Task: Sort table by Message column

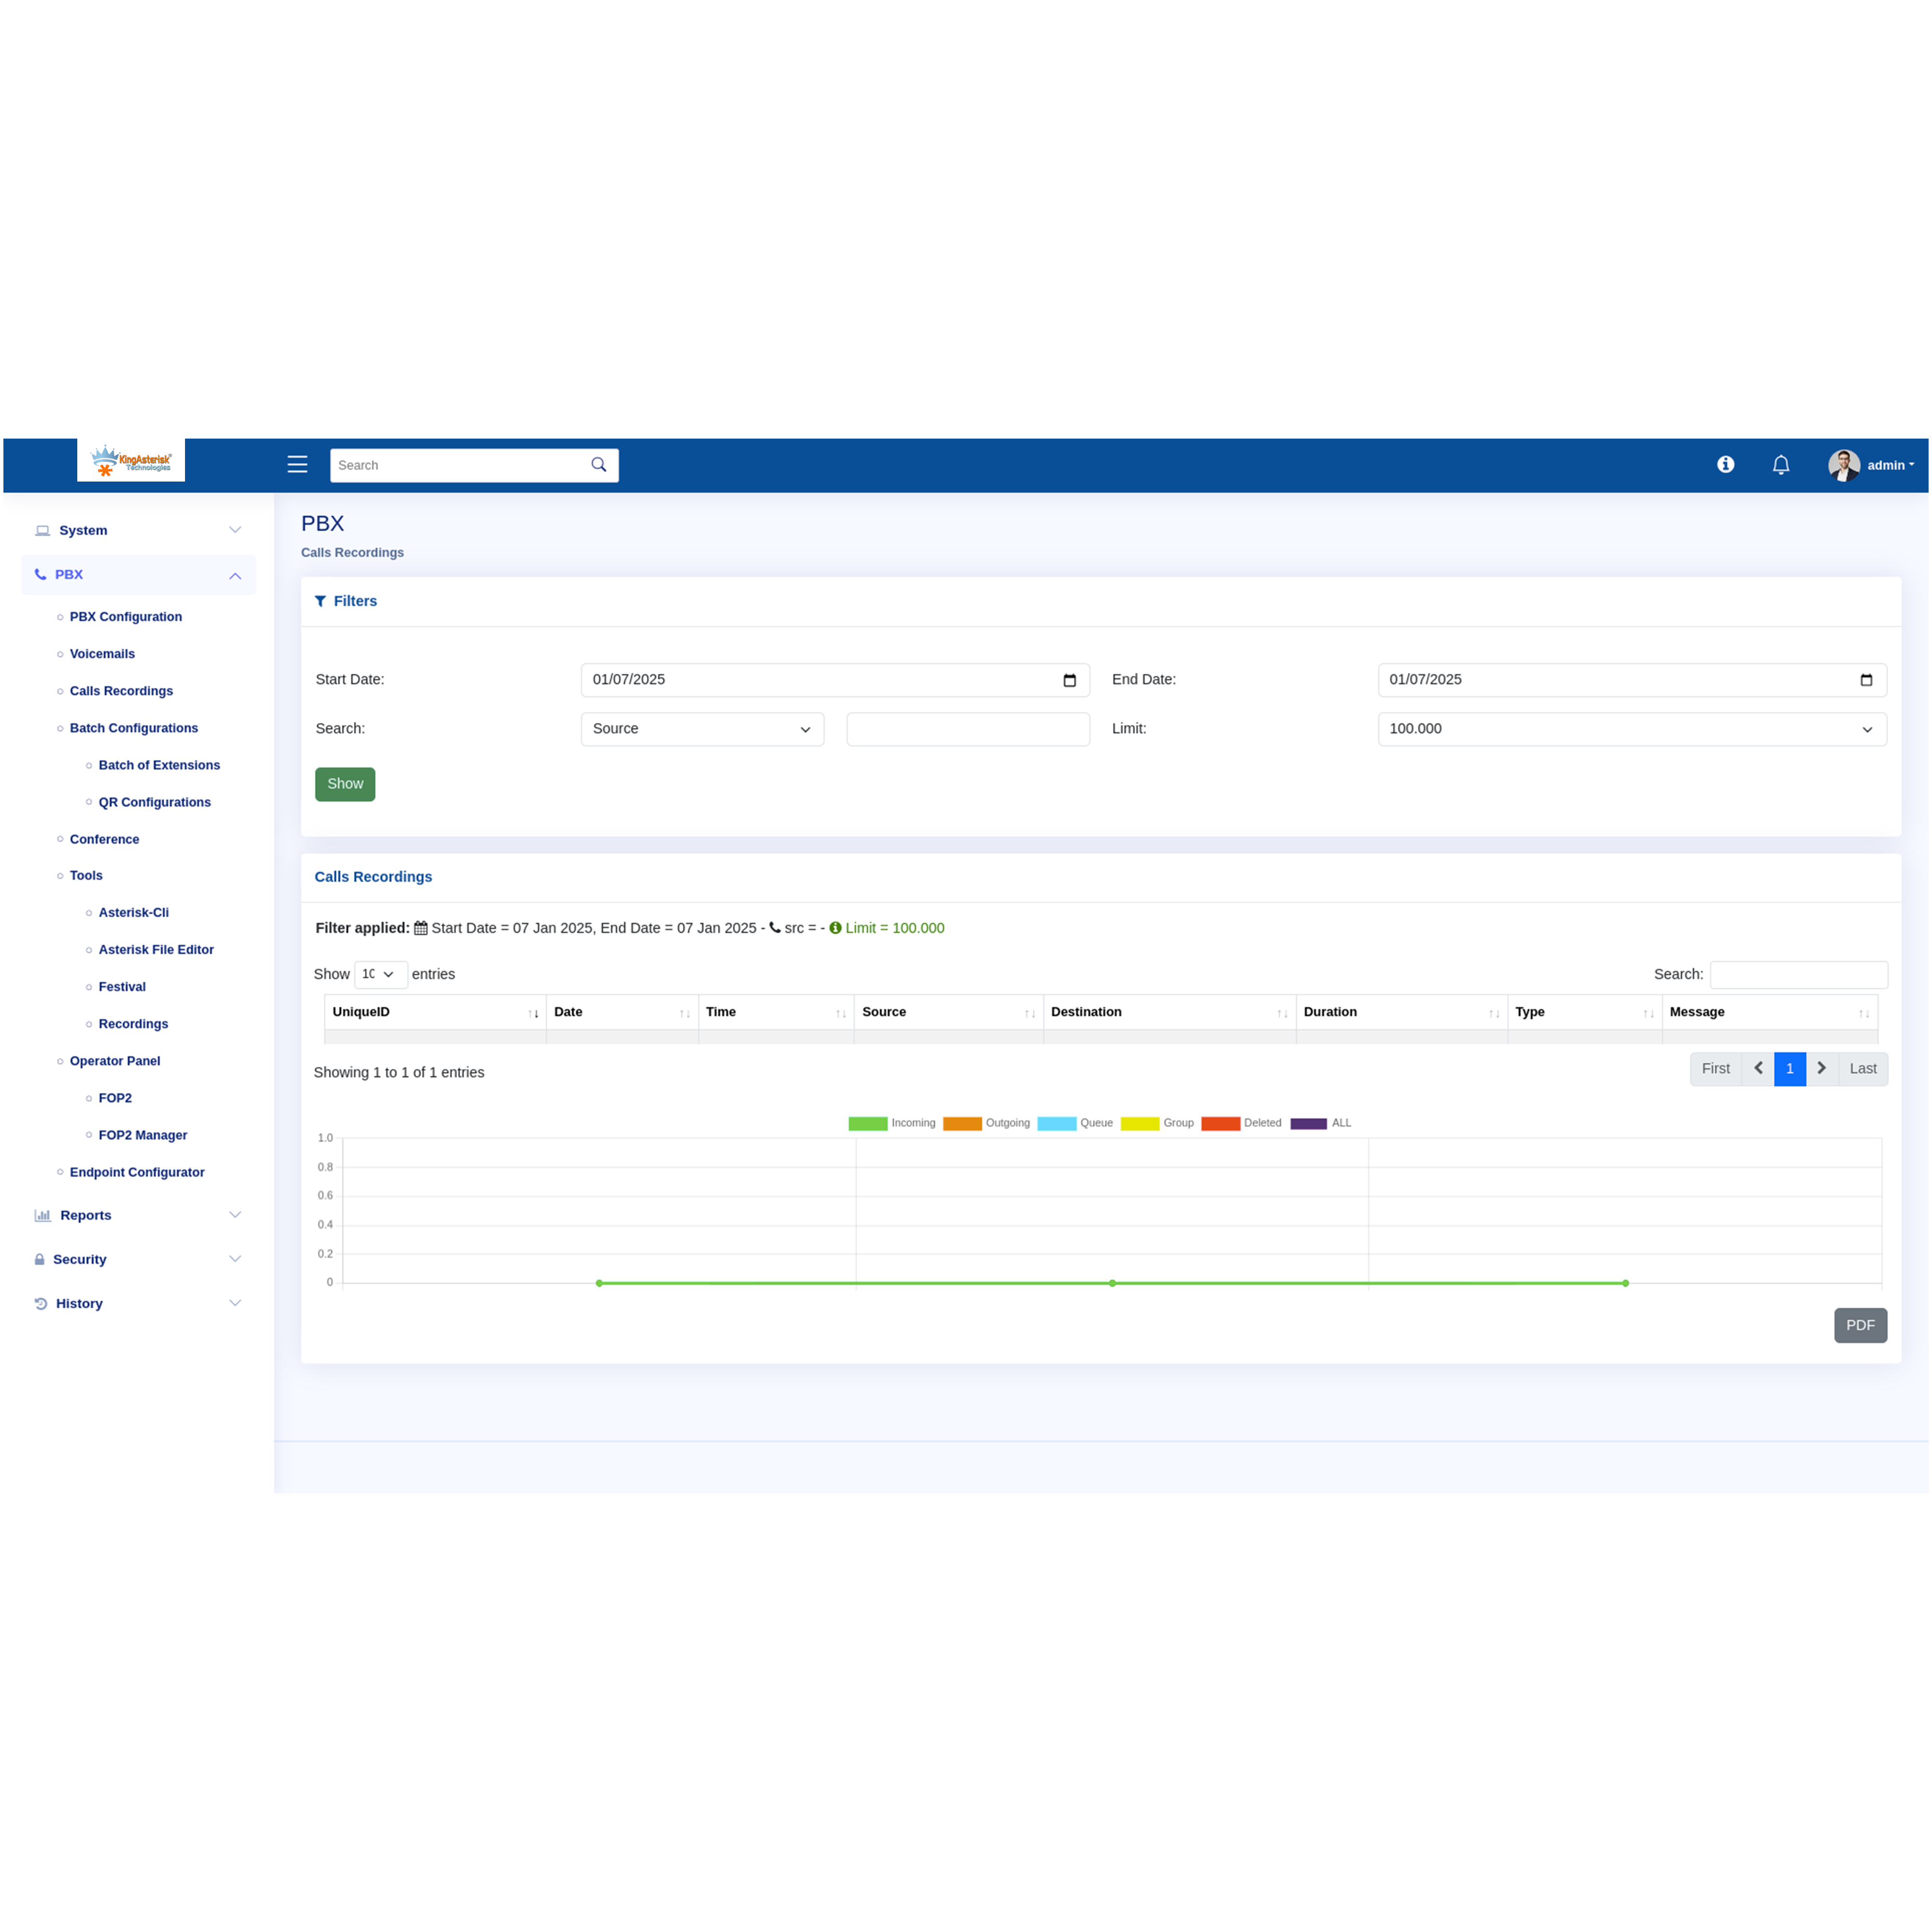Action: pos(1769,1012)
